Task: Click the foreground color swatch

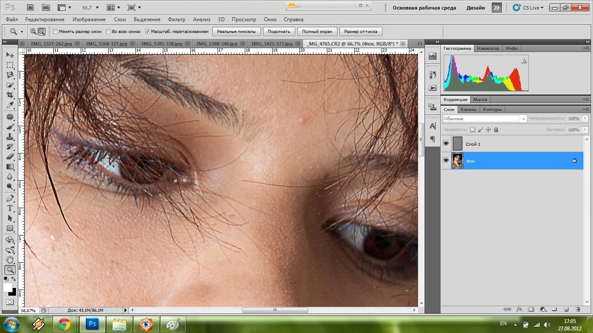Action: pyautogui.click(x=8, y=287)
